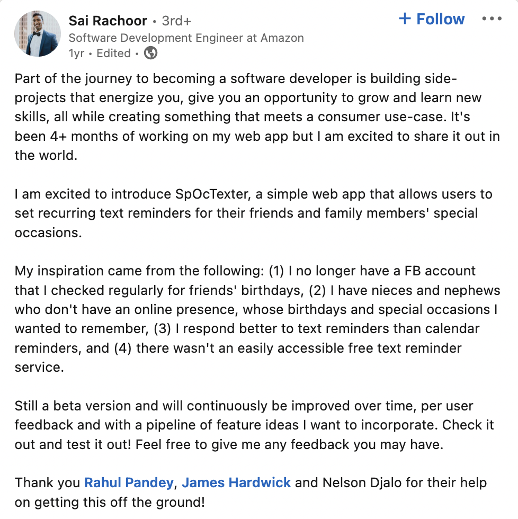This screenshot has width=518, height=519.
Task: Open James Hardwick's tagged profile link
Action: [236, 482]
